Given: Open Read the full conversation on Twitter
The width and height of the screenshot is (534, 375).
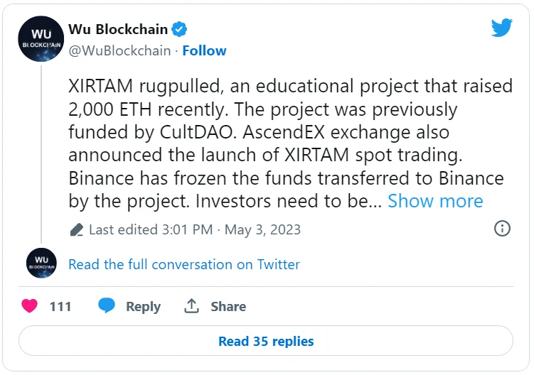Looking at the screenshot, I should click(184, 264).
